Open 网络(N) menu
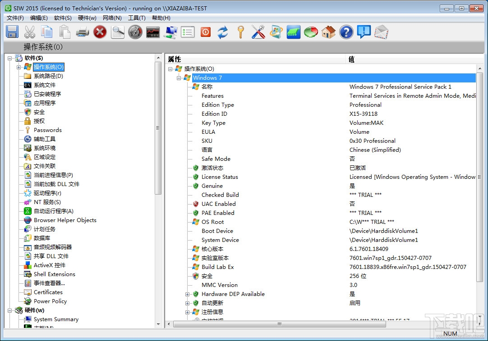This screenshot has width=488, height=341. [x=112, y=18]
